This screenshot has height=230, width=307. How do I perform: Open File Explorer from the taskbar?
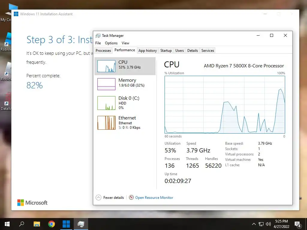37,224
